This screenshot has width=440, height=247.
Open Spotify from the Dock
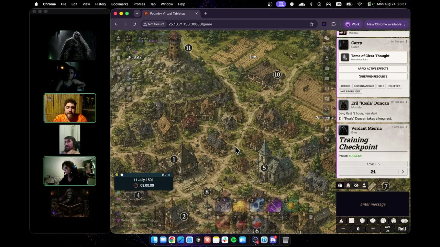[234, 240]
